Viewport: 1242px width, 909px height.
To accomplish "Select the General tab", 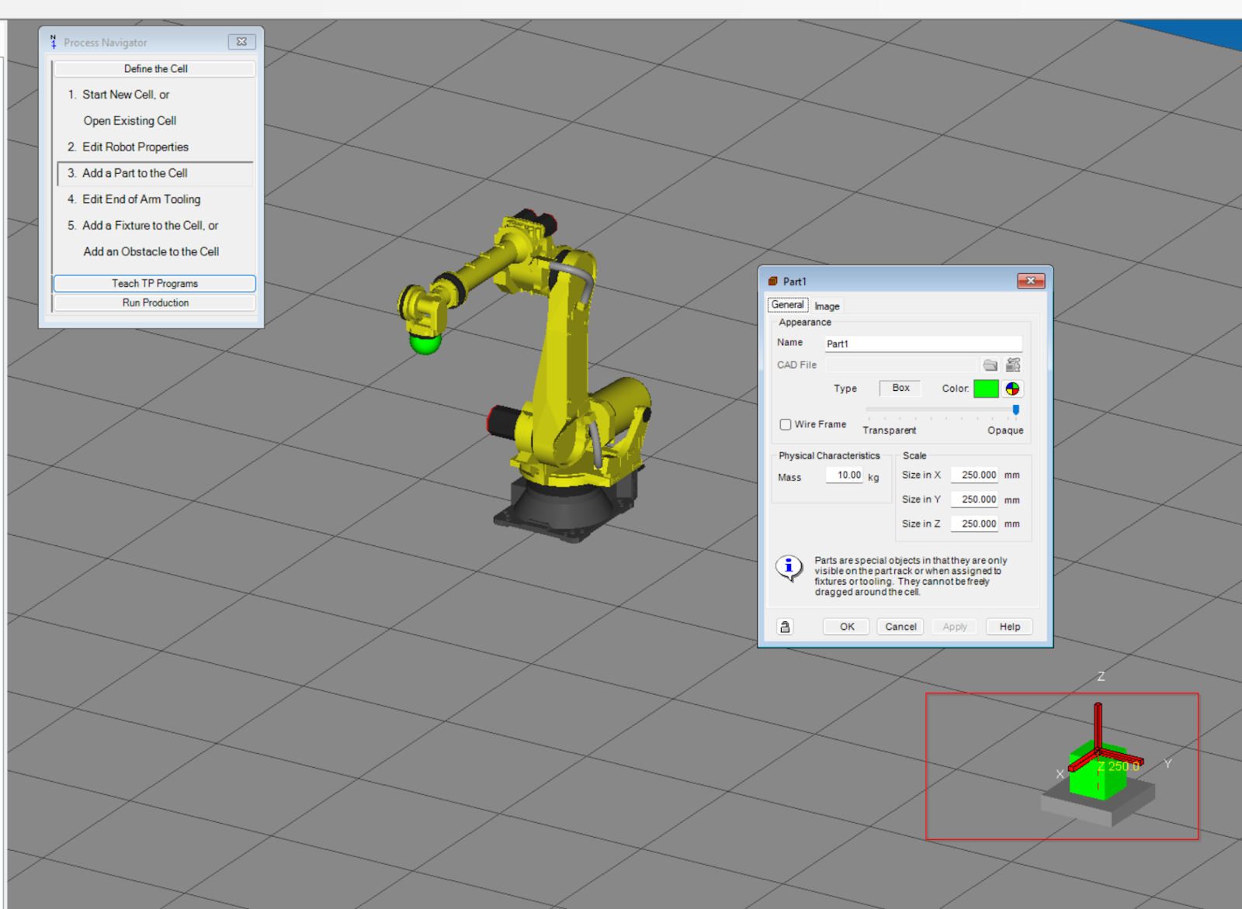I will (788, 305).
